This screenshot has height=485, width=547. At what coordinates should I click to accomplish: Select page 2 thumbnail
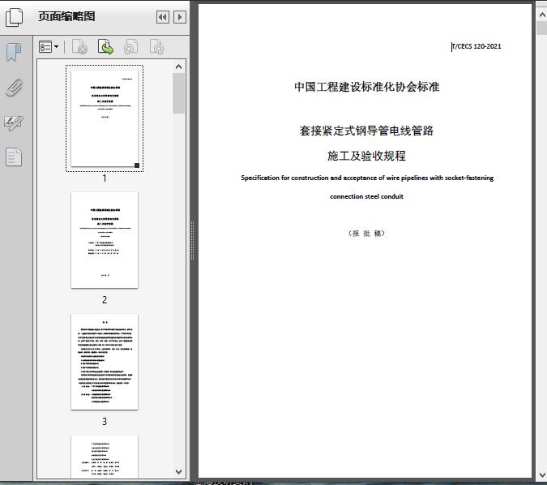click(105, 240)
